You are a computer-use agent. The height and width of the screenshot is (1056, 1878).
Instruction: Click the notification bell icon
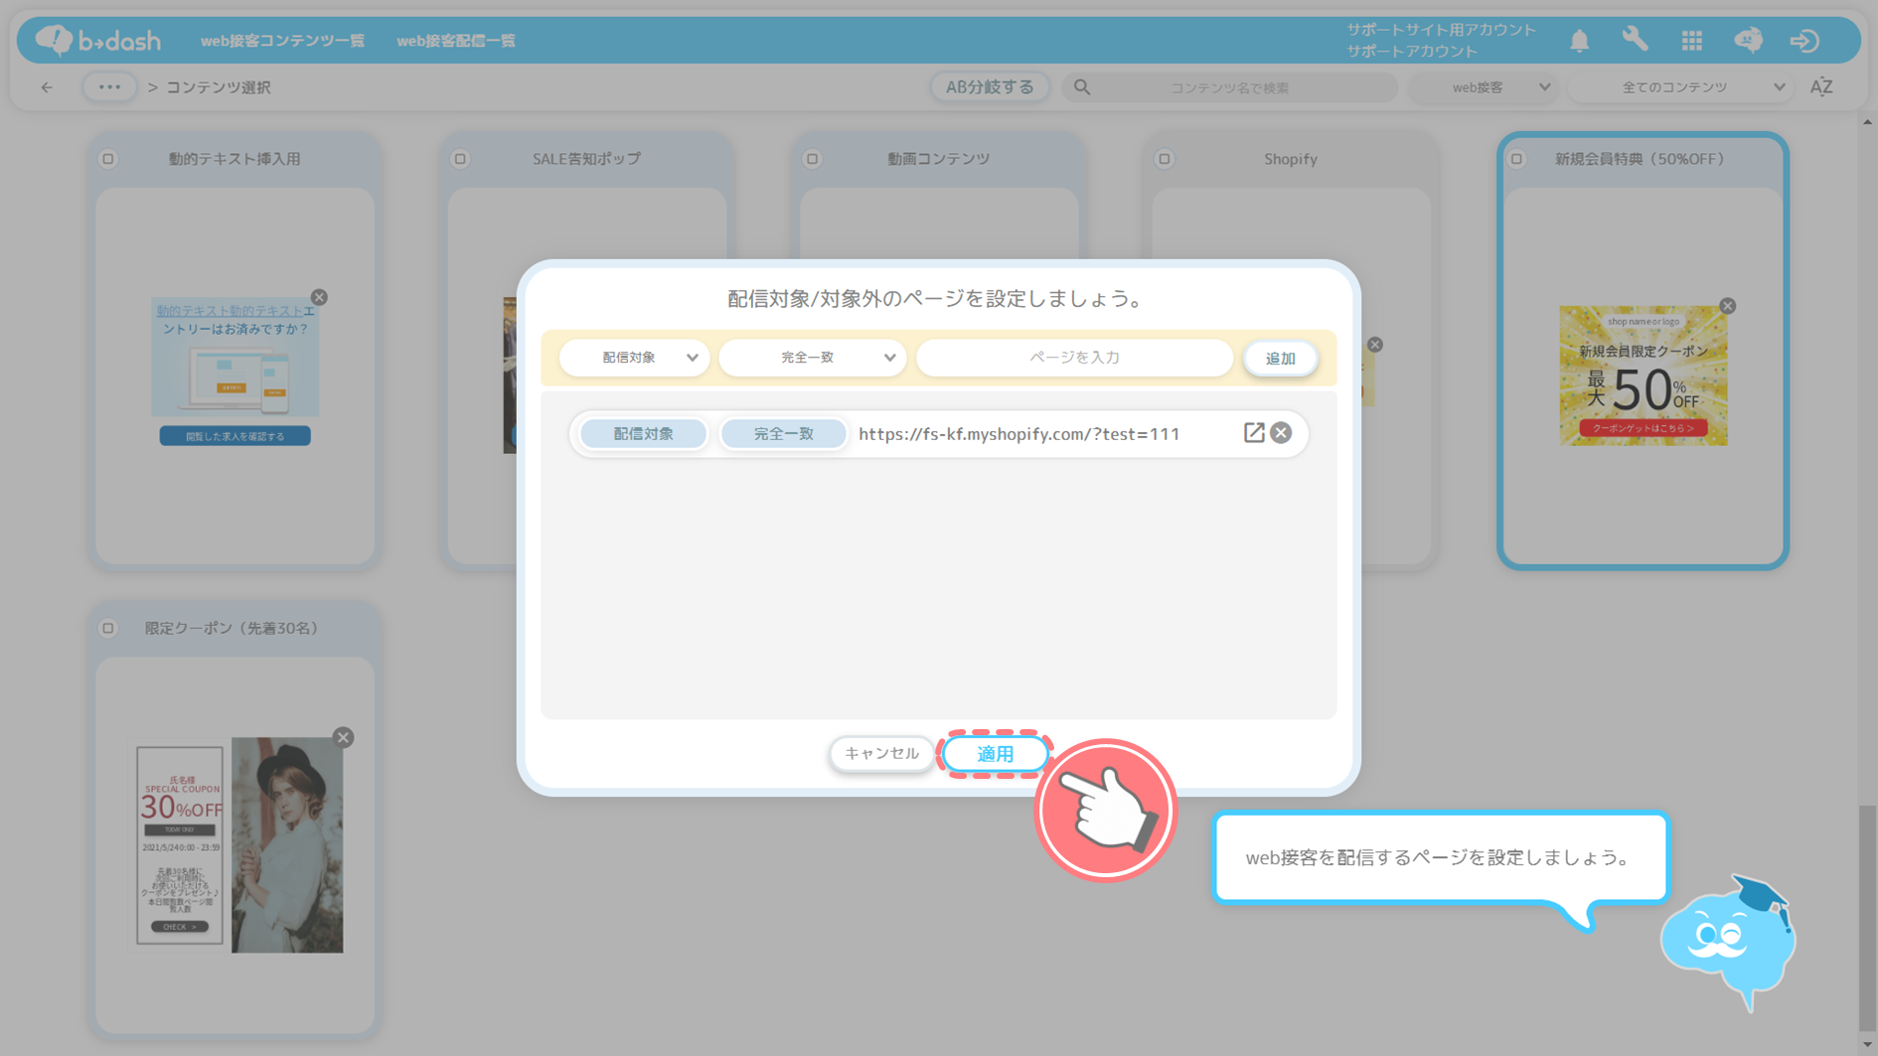pyautogui.click(x=1579, y=41)
